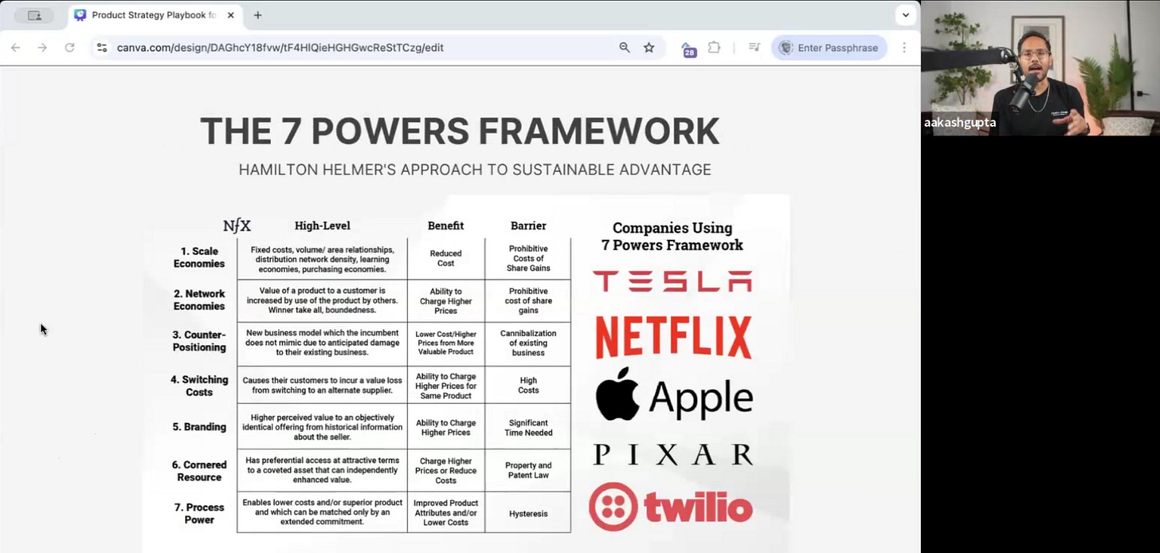
Task: Click the 'Reduced Cost' benefit cell
Action: (x=445, y=258)
